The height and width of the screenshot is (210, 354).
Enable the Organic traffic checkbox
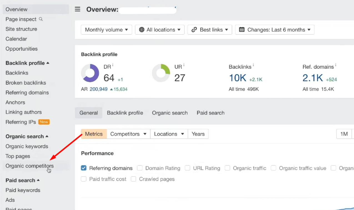(227, 168)
